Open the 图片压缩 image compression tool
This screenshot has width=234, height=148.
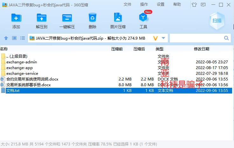tap(118, 18)
